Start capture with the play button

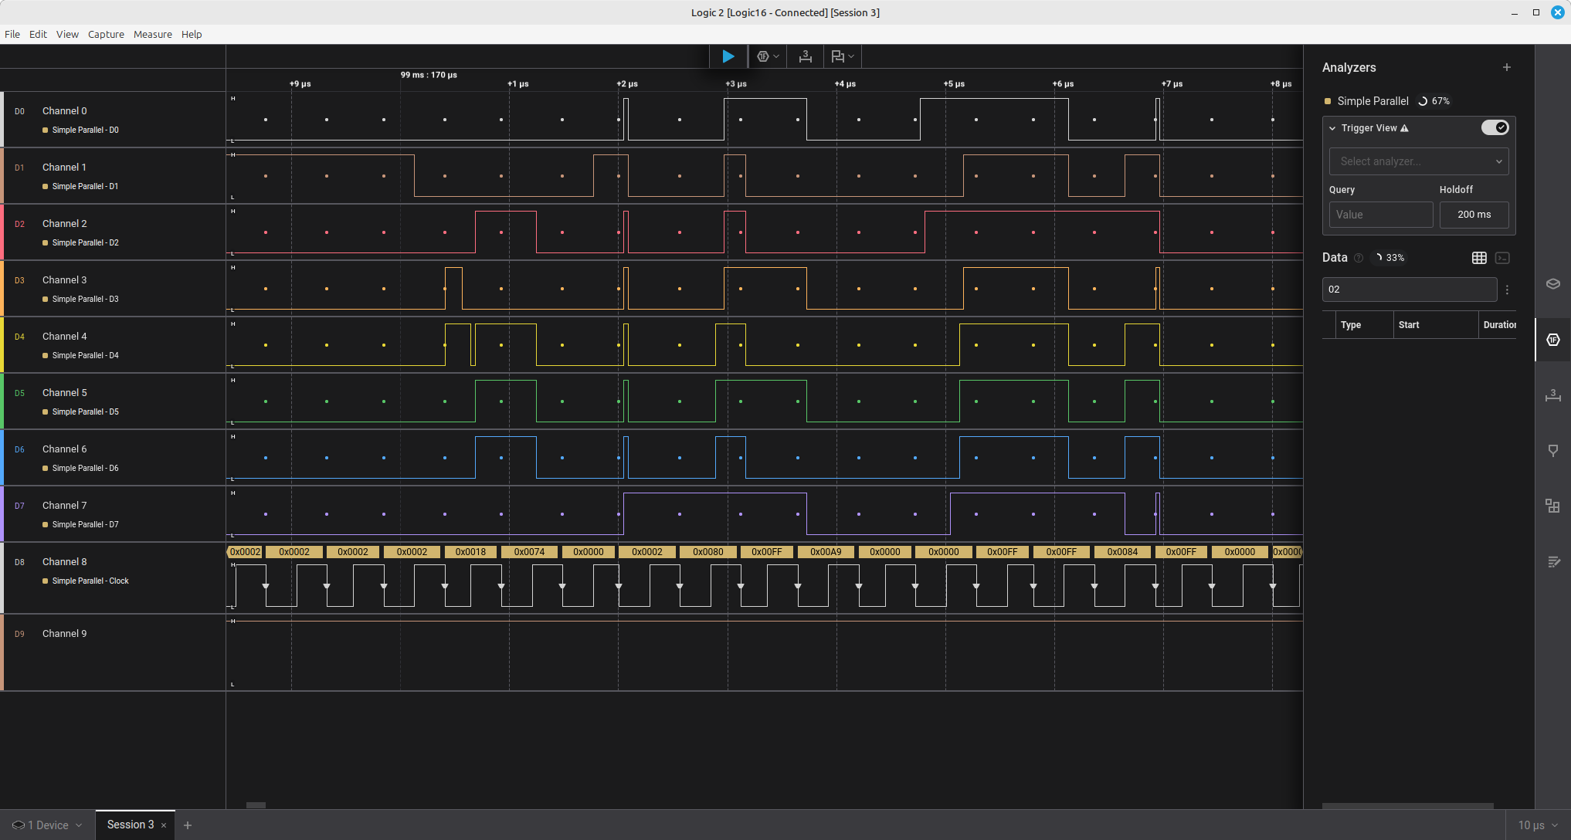[x=728, y=56]
